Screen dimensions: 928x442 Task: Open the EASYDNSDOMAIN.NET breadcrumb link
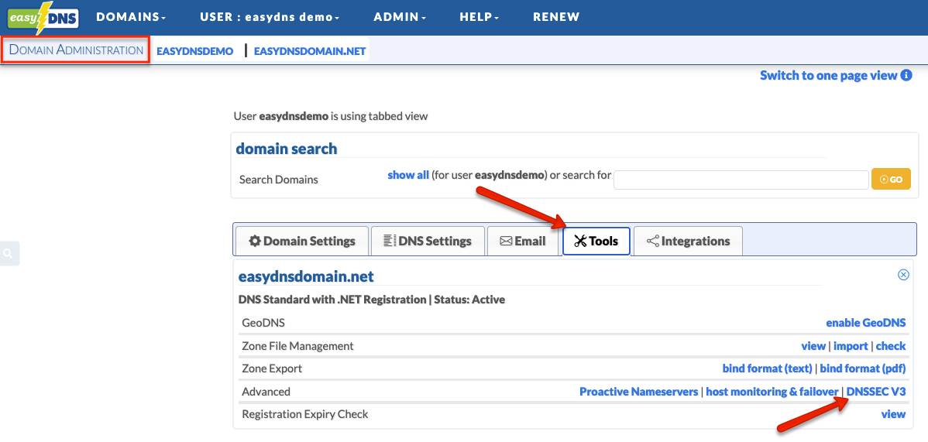click(310, 51)
